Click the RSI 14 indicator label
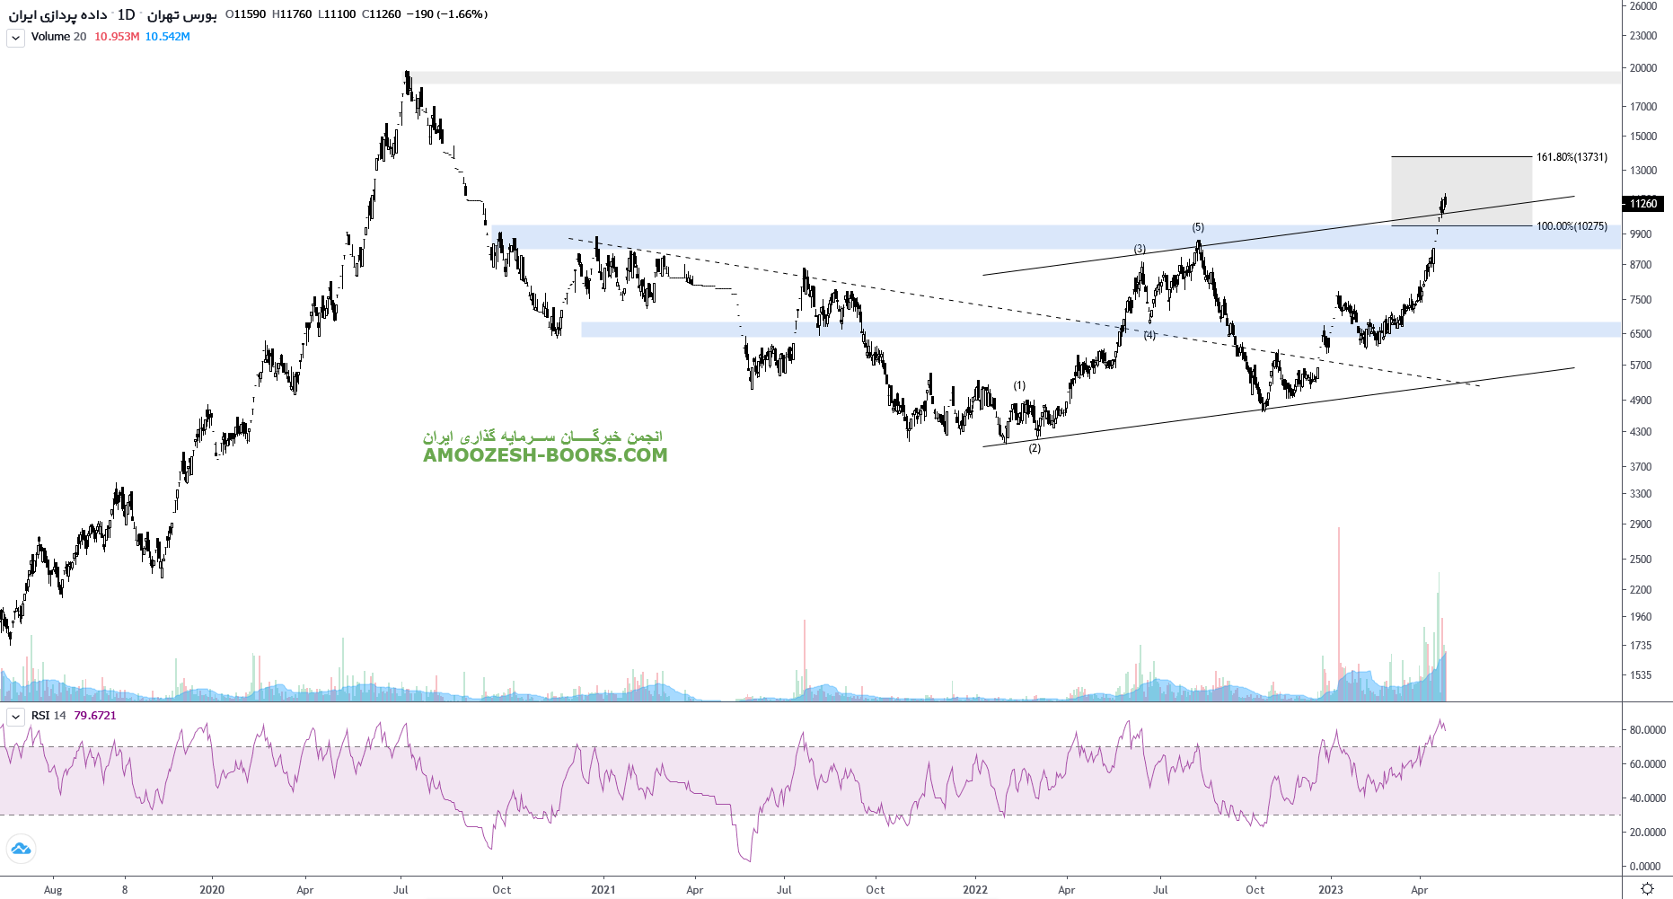The height and width of the screenshot is (899, 1673). coord(48,716)
